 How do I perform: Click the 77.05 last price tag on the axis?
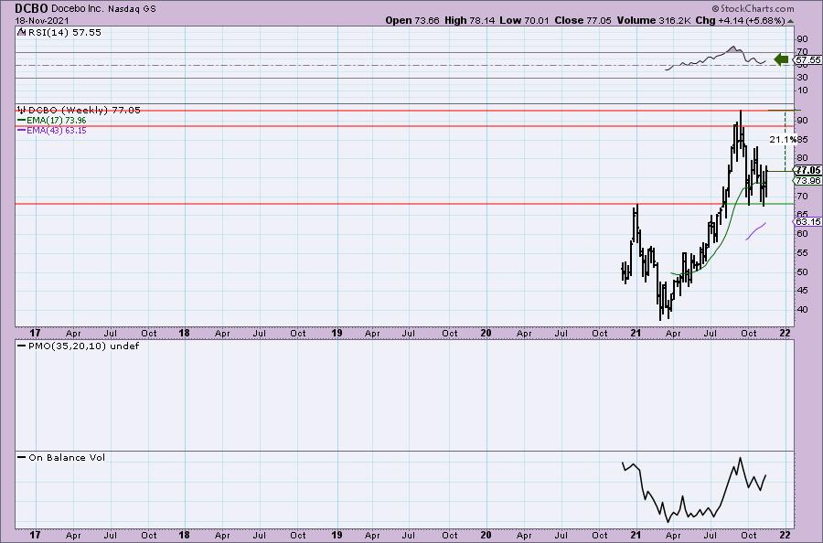[807, 170]
